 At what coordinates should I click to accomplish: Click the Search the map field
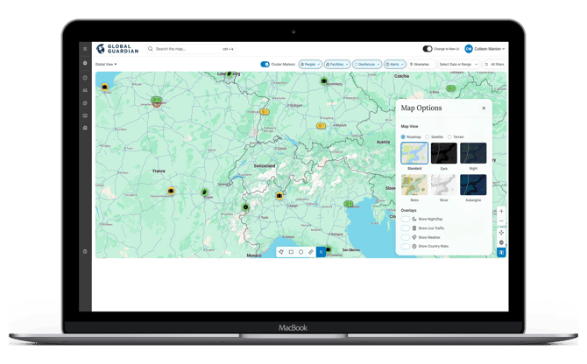[x=191, y=49]
